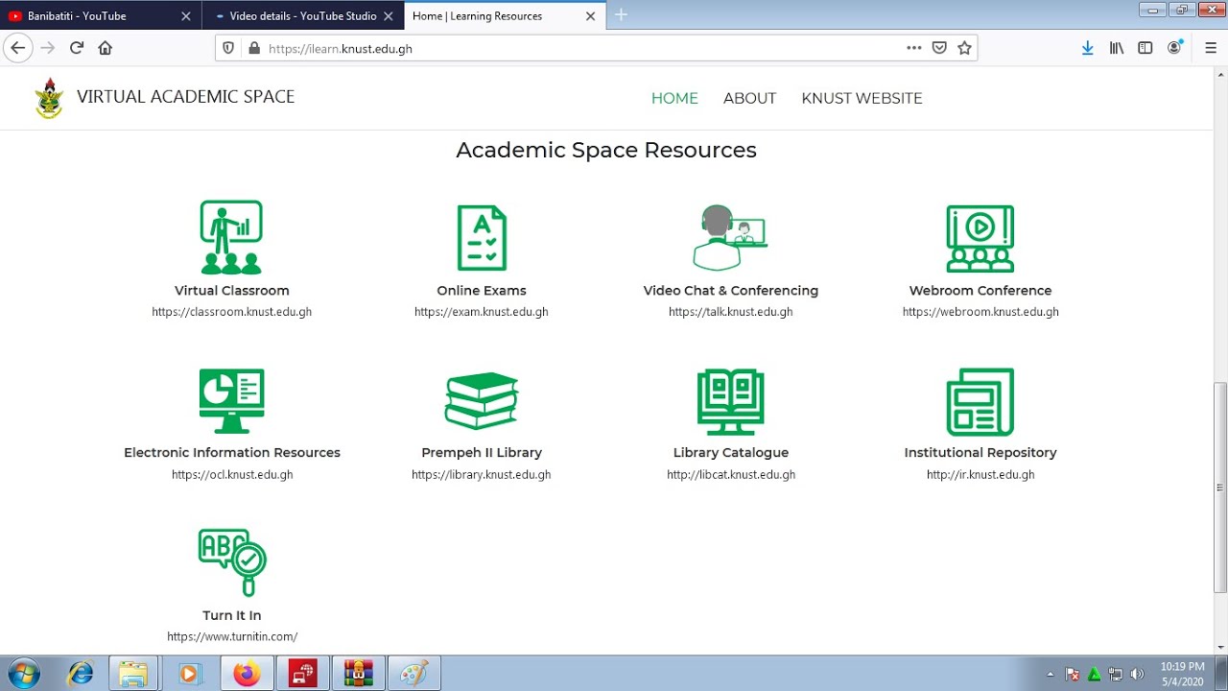
Task: Click the Virtual Classroom title text
Action: coord(231,291)
